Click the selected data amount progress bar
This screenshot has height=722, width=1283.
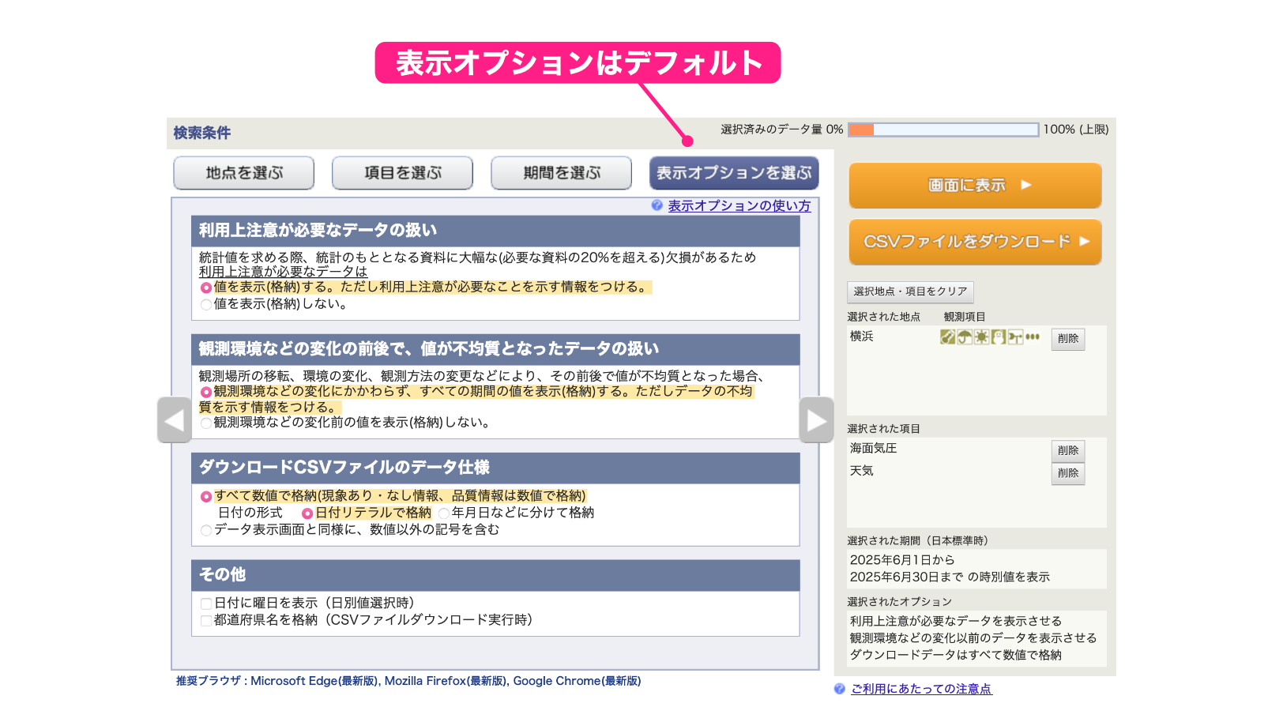coord(943,130)
